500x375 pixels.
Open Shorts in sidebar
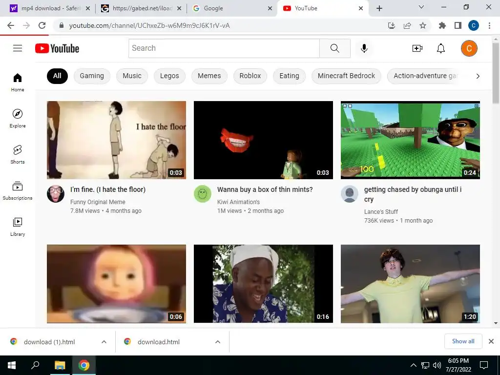[18, 154]
